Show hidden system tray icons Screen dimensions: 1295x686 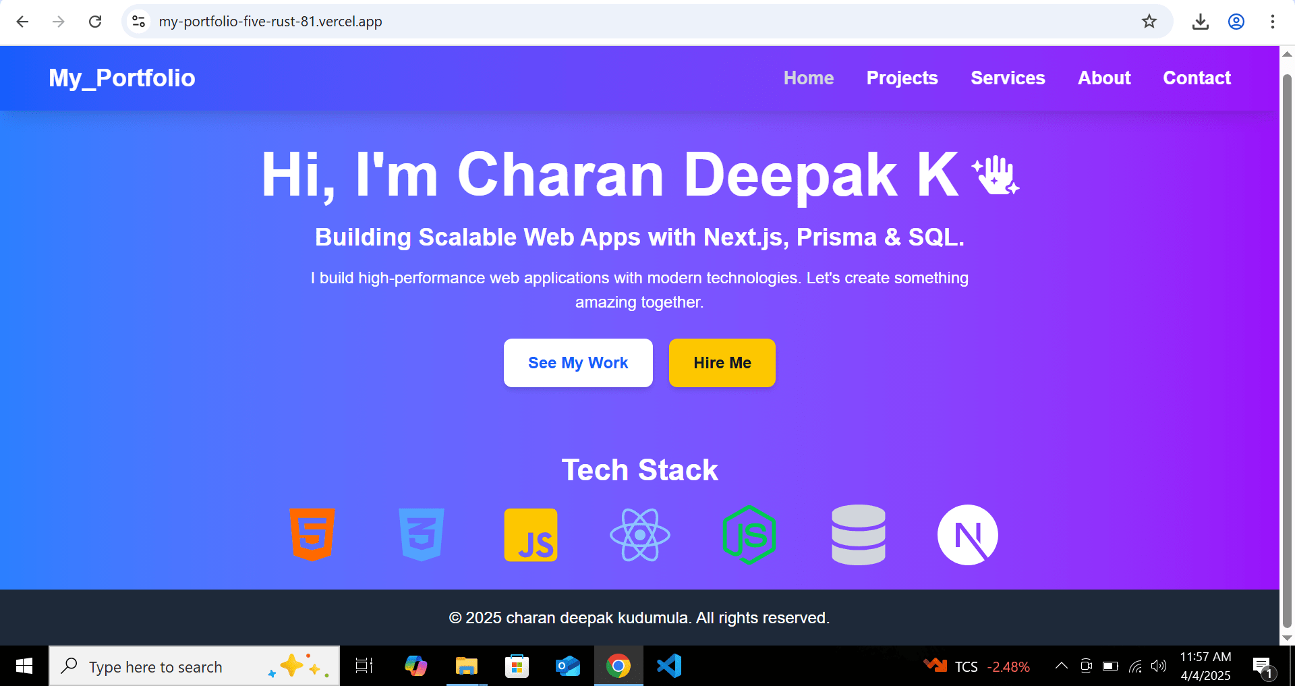(1061, 666)
